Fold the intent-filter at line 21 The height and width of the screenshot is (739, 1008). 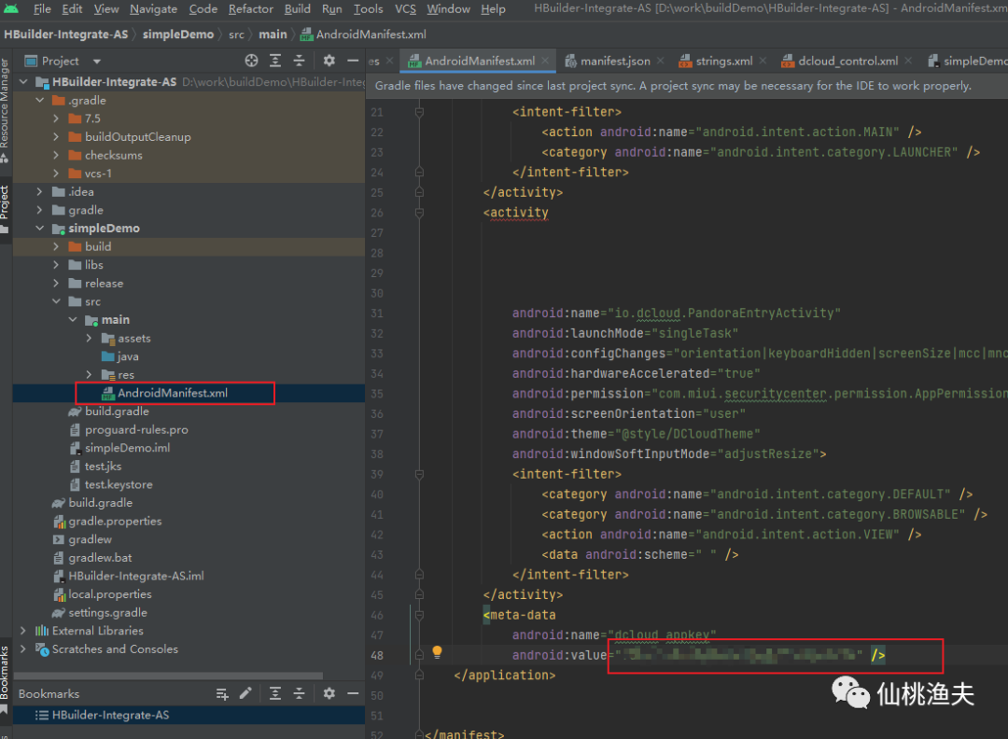[419, 112]
